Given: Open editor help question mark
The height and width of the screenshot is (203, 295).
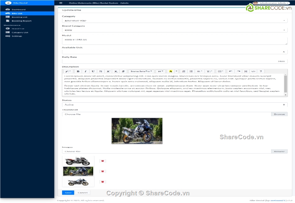Looking at the screenshot, I should point(261,71).
